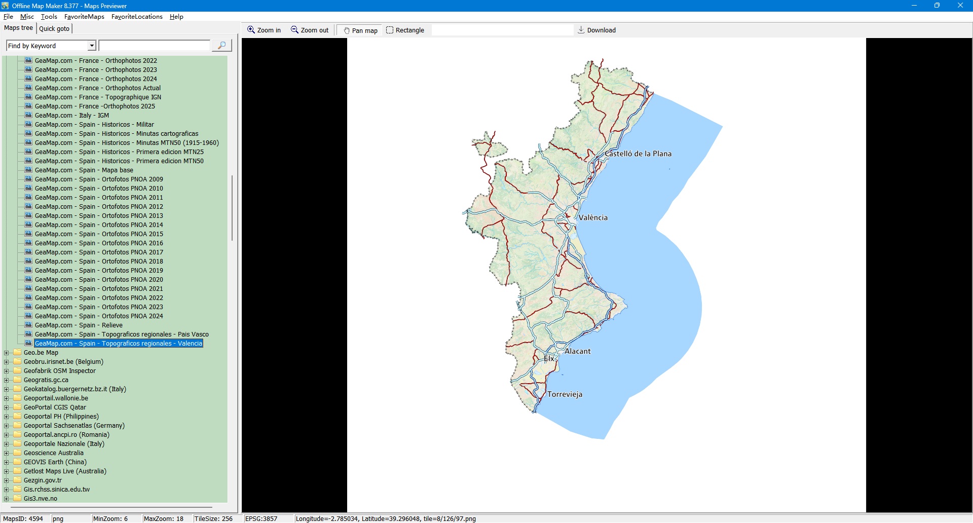Open the FavoriteMaps menu
Viewport: 973px width, 523px height.
click(84, 17)
